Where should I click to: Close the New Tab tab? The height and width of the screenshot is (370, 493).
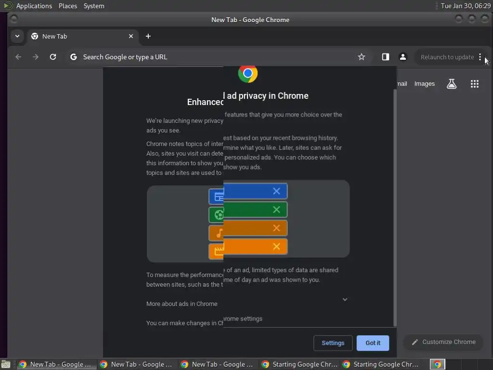pos(131,36)
